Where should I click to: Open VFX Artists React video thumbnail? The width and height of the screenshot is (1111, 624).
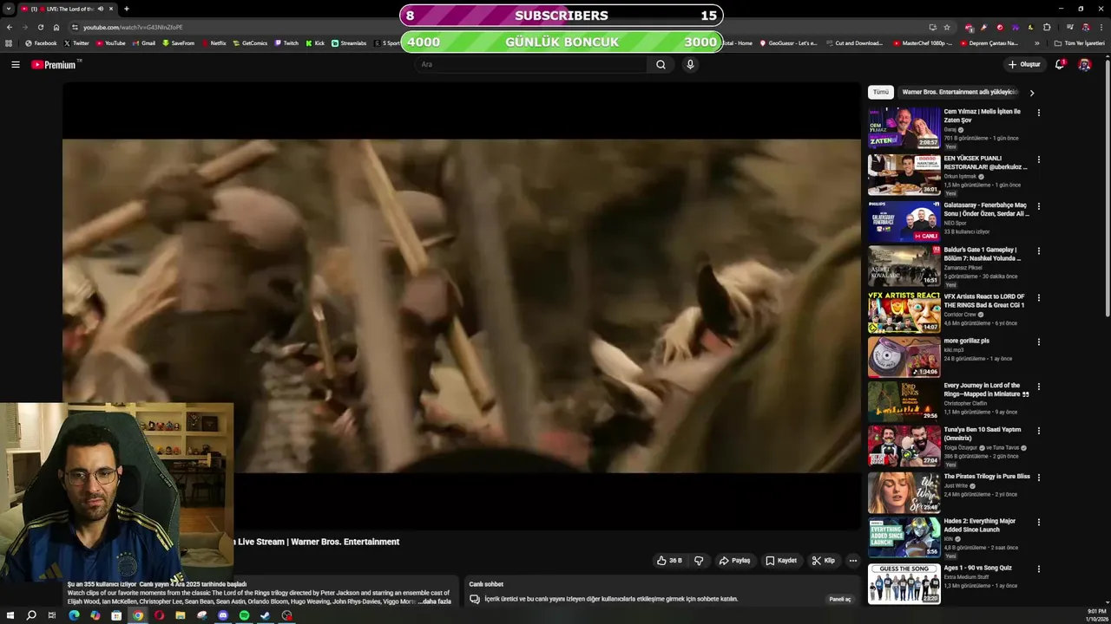[904, 312]
